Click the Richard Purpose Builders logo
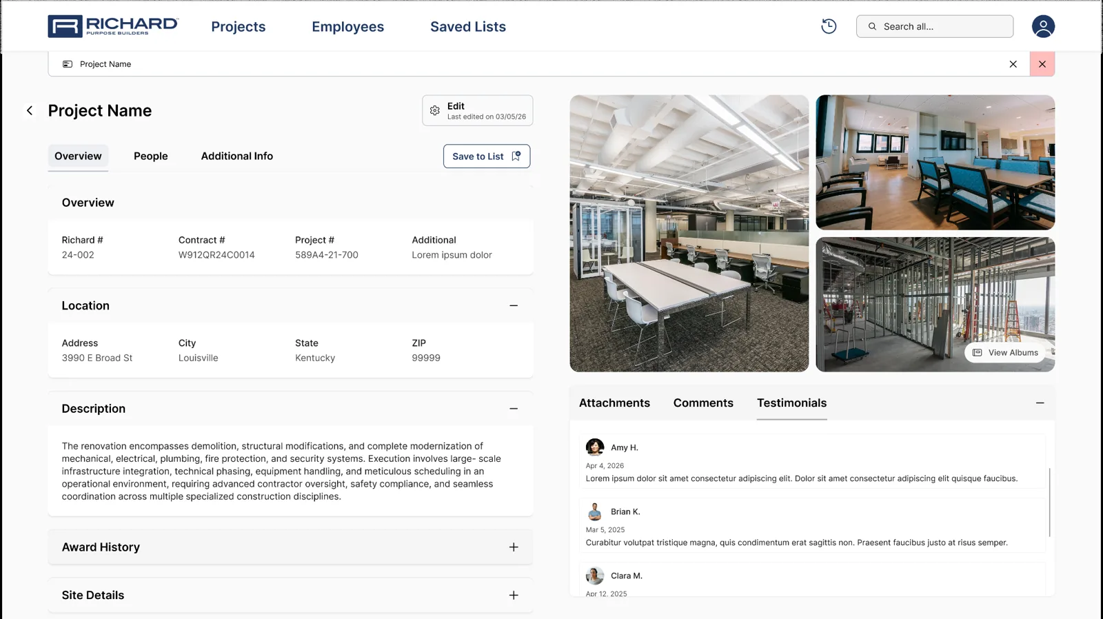The image size is (1103, 619). 113,26
